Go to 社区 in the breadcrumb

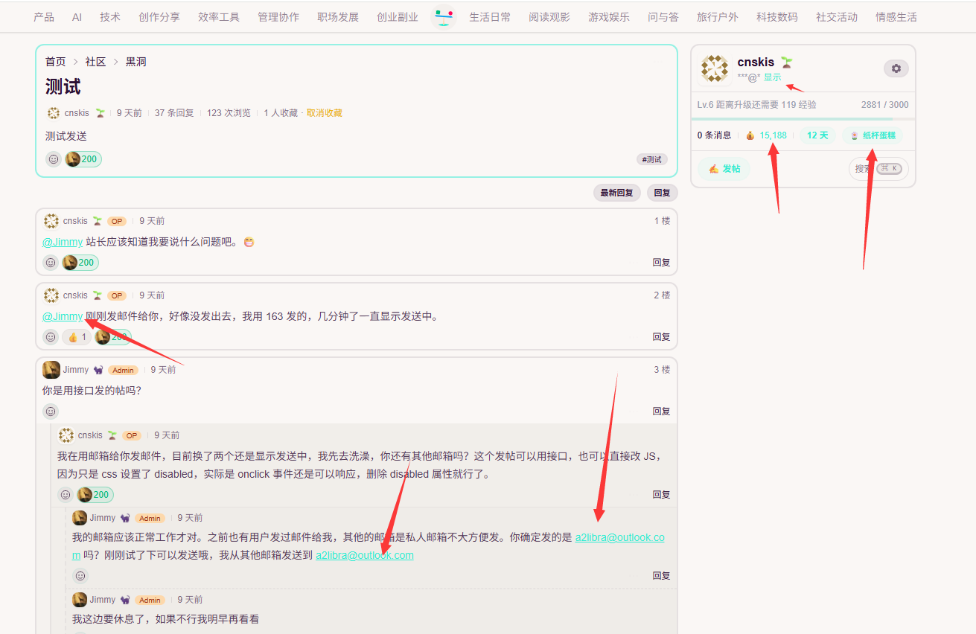pos(95,62)
